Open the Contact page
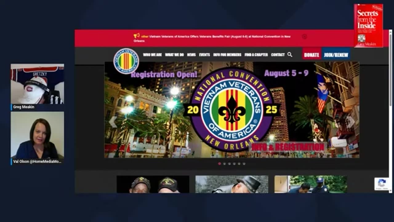Screen dimensions: 394x222 coord(278,55)
